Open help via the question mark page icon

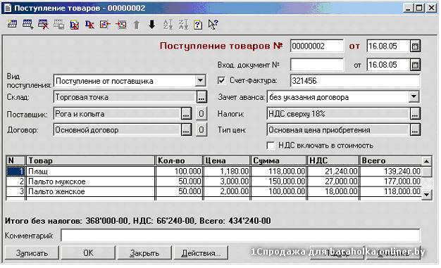tap(198, 25)
